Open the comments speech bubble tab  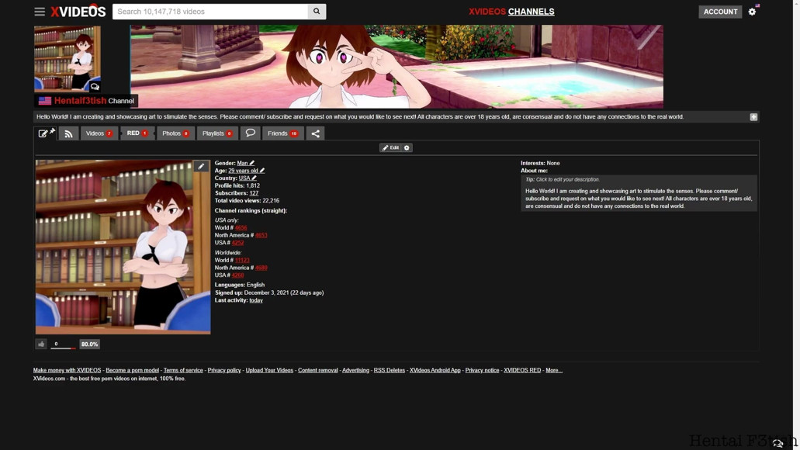pos(250,133)
